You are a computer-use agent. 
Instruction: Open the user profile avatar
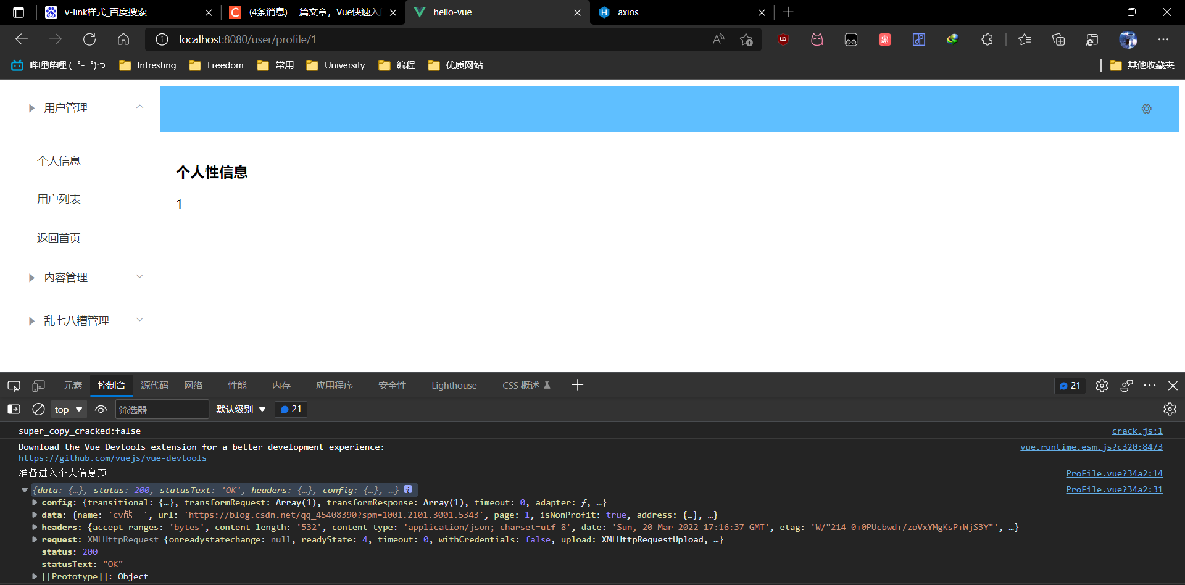tap(1128, 39)
